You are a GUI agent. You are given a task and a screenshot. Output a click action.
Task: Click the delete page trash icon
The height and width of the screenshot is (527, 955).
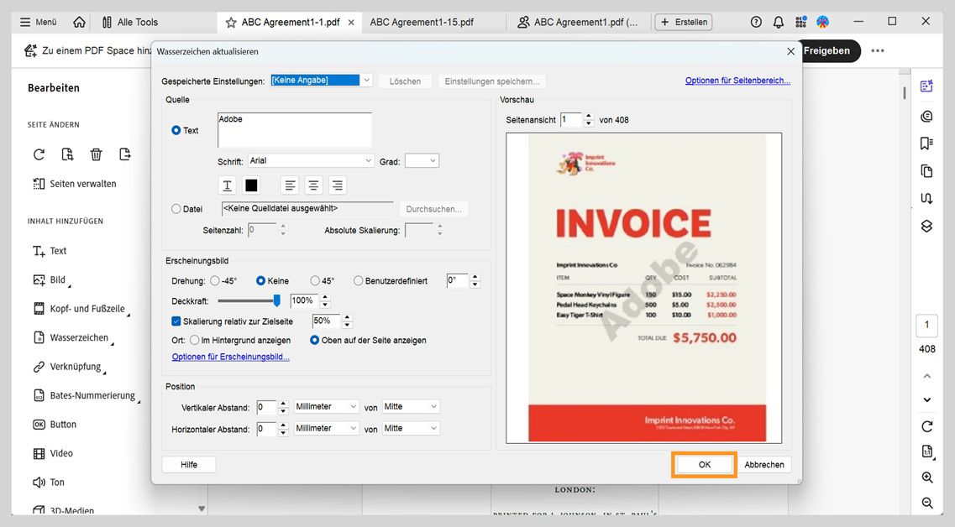pyautogui.click(x=96, y=154)
